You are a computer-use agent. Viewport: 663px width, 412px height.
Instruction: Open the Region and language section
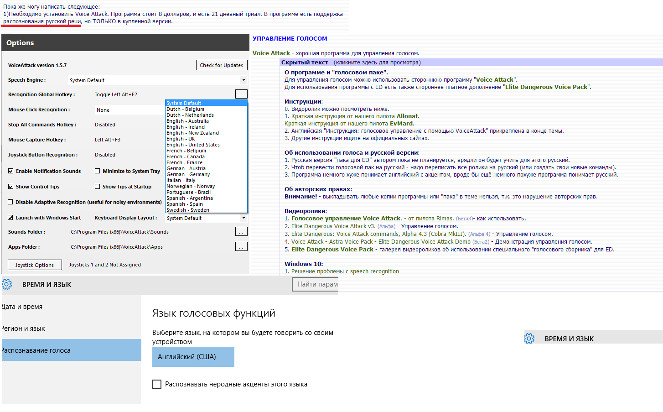point(71,329)
